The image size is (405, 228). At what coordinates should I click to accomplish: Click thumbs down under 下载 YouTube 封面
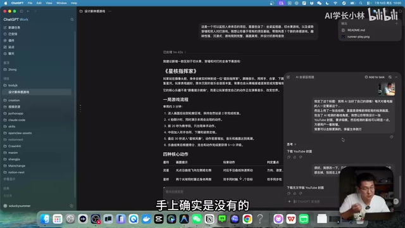click(301, 157)
